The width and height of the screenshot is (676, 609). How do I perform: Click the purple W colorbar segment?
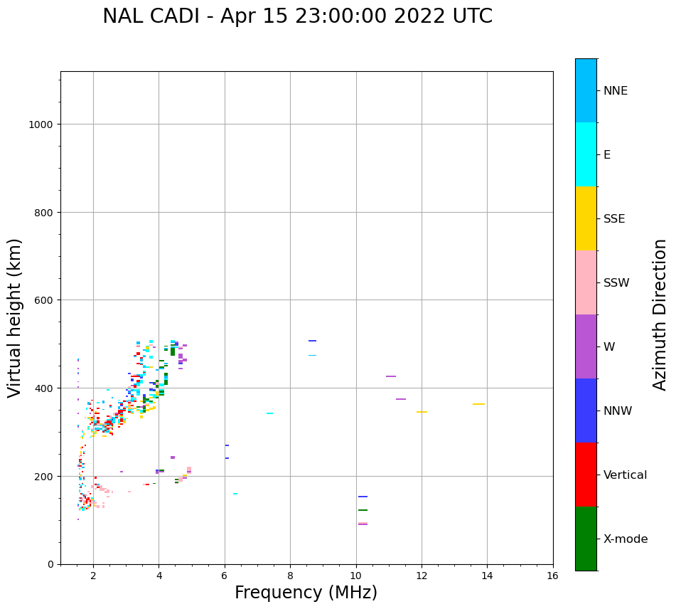[x=586, y=346]
